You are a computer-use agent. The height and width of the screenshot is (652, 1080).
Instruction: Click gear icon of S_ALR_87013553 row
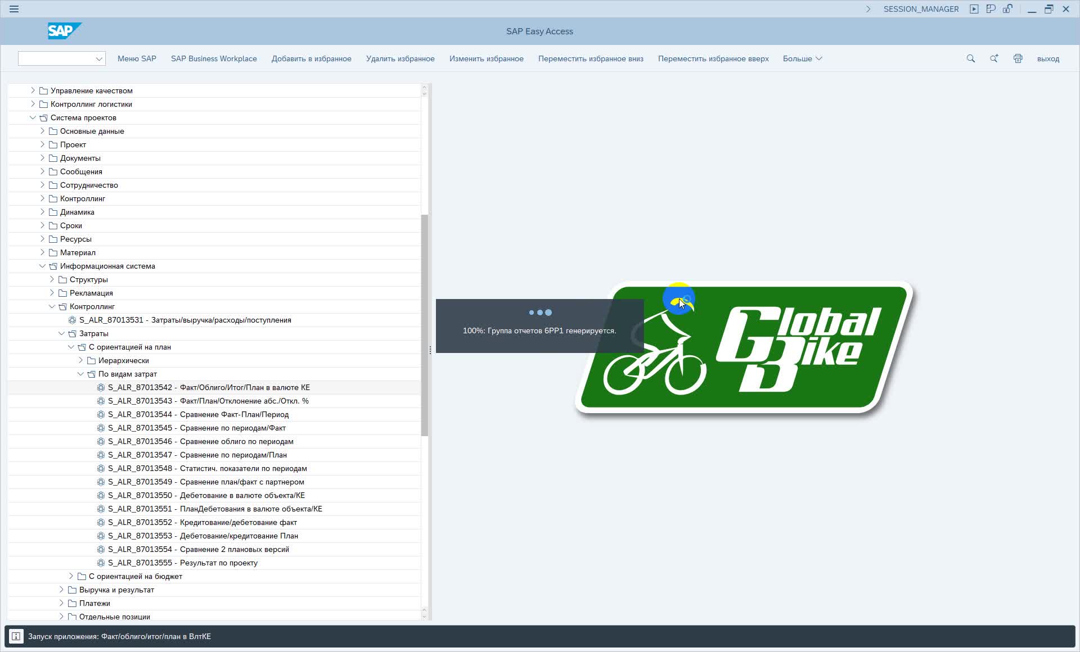point(101,536)
